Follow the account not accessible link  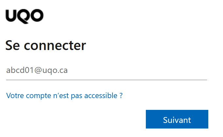click(x=64, y=96)
